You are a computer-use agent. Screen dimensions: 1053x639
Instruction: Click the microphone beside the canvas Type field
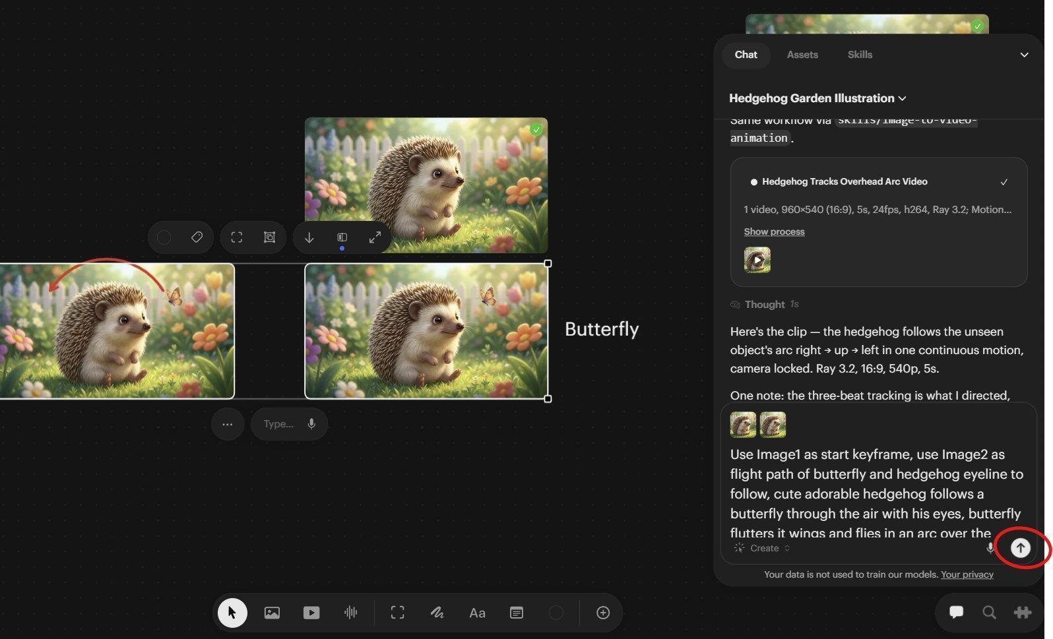311,424
